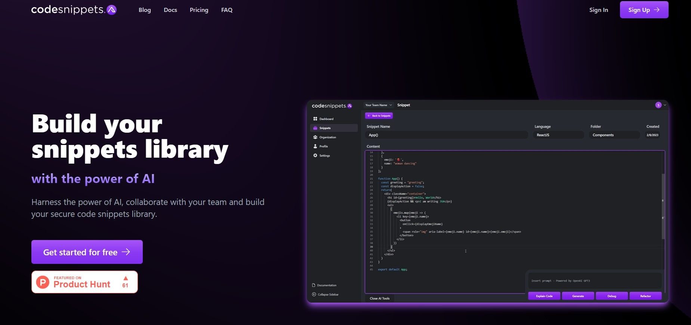Click the codesnippets logo icon in header

pos(111,10)
